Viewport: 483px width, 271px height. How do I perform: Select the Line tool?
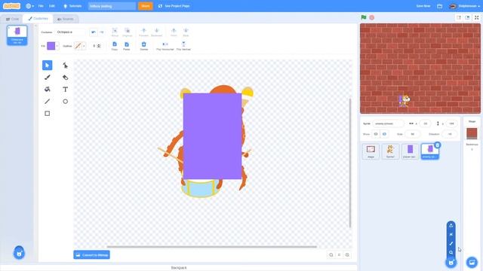coord(47,102)
